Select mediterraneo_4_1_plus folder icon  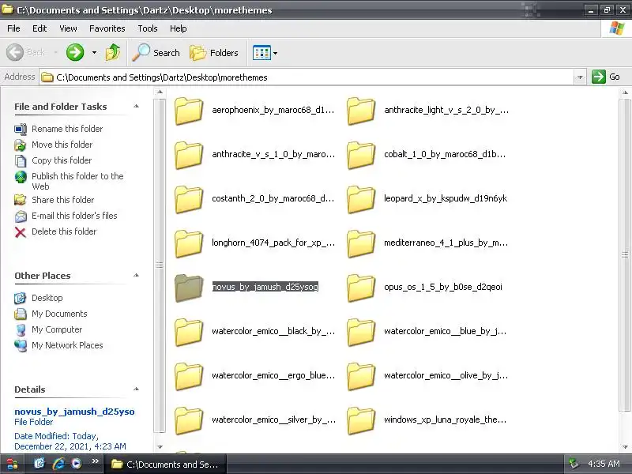pos(361,244)
